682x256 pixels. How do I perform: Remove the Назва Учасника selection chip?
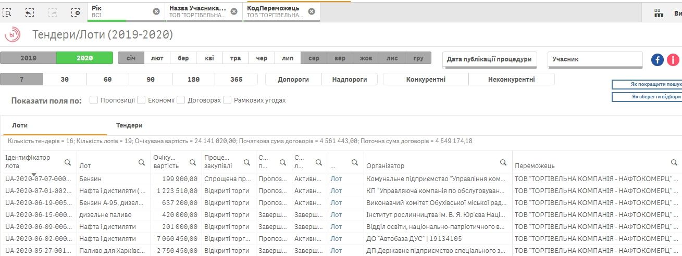pyautogui.click(x=234, y=11)
